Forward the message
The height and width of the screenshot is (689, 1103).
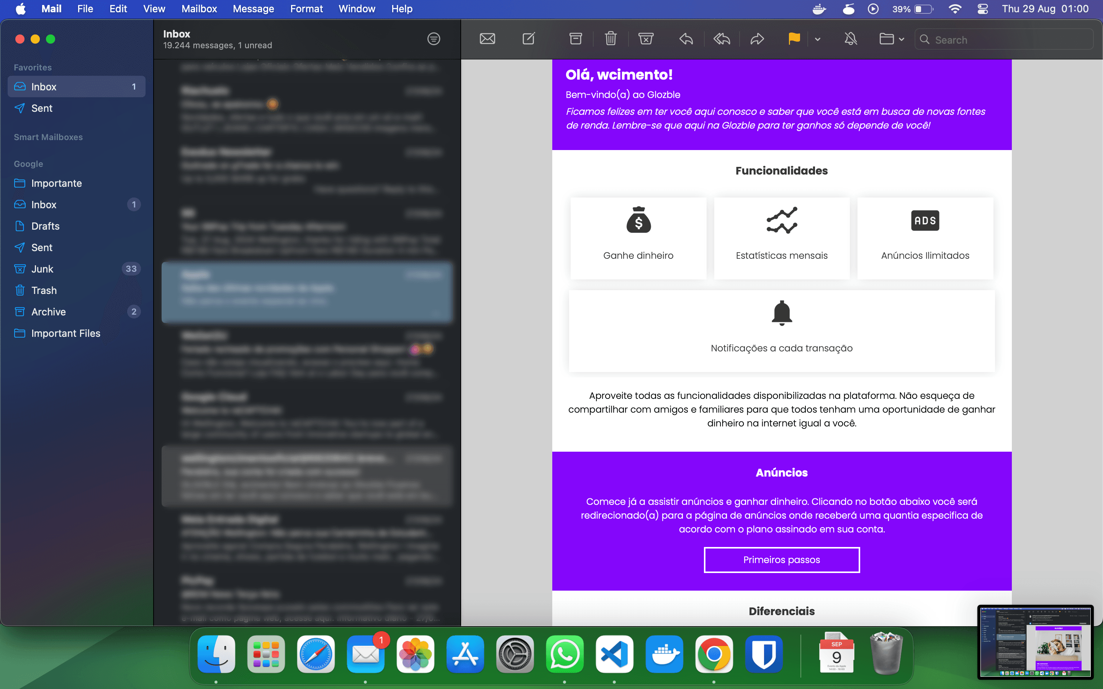pos(757,39)
